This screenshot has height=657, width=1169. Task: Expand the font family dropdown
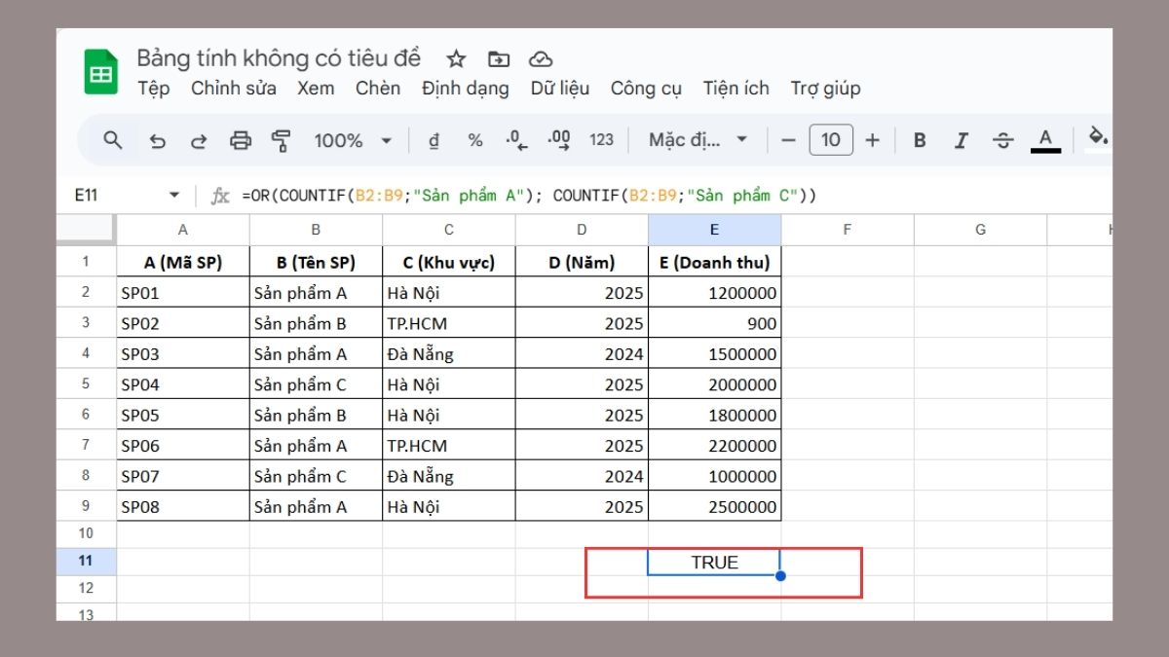point(698,140)
